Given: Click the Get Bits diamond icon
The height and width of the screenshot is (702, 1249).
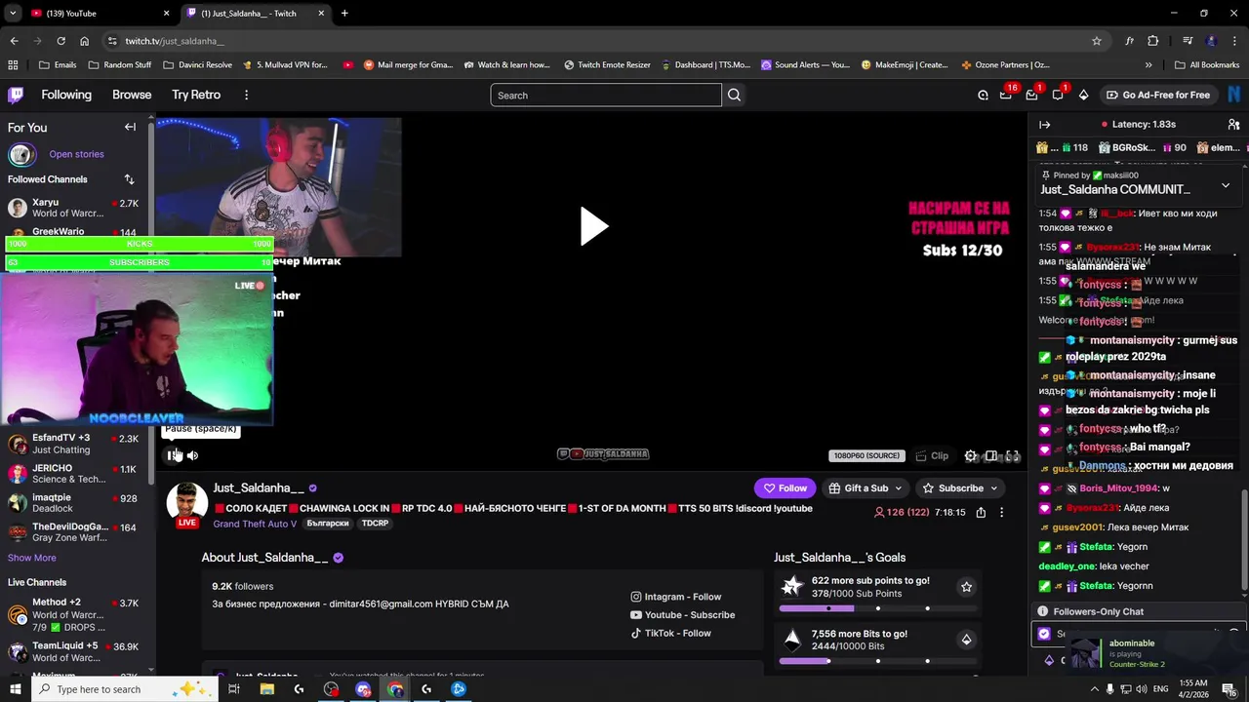Looking at the screenshot, I should [x=1083, y=95].
